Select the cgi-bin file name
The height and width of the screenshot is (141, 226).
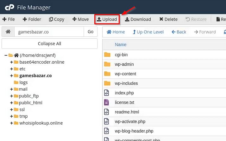(121, 55)
